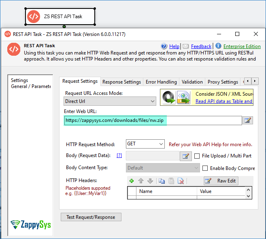Switch to the Response Settings tab
Screen dimensions: 266x239
121,82
